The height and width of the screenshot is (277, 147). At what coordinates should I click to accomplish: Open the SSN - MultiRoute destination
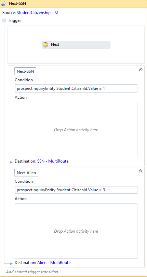(x=53, y=161)
